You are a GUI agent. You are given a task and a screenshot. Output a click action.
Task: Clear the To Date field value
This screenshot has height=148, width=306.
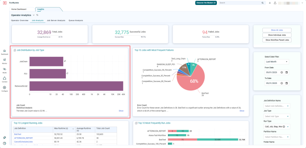282,83
